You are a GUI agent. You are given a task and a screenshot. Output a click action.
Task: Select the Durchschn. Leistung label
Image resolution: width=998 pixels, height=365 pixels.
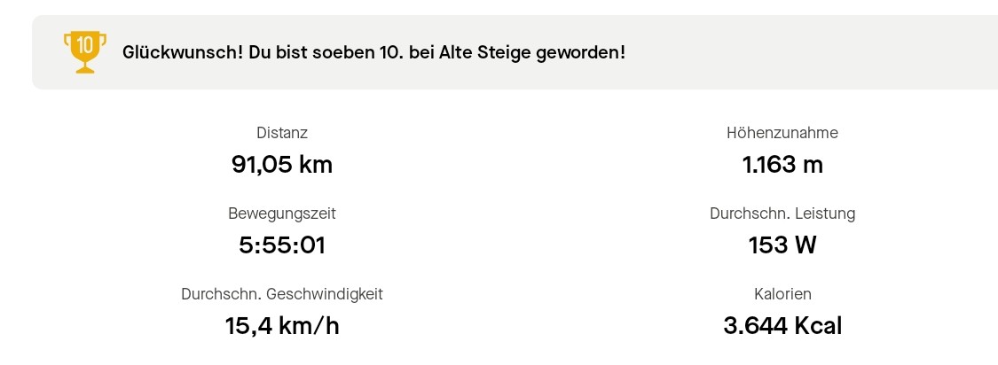[x=782, y=214]
